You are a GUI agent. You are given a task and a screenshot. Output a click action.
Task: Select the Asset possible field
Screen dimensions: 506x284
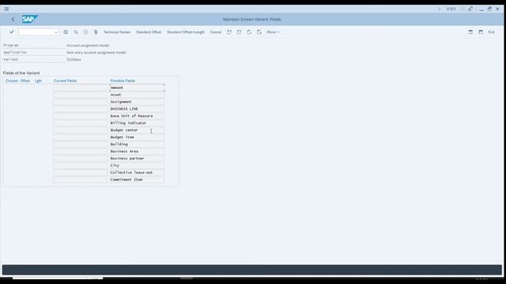pyautogui.click(x=137, y=95)
